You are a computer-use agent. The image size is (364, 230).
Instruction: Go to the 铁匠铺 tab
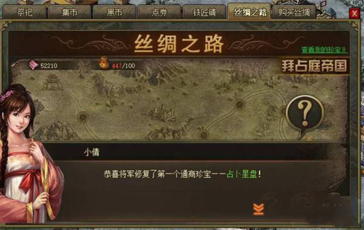point(204,12)
